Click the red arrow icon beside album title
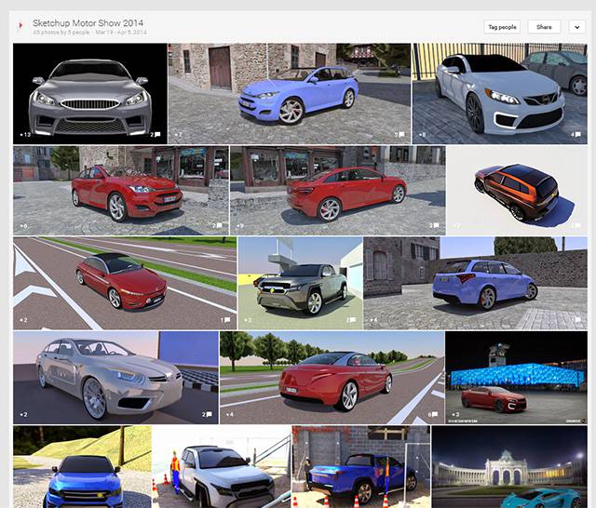Screen dimensions: 596x508 click(x=20, y=25)
